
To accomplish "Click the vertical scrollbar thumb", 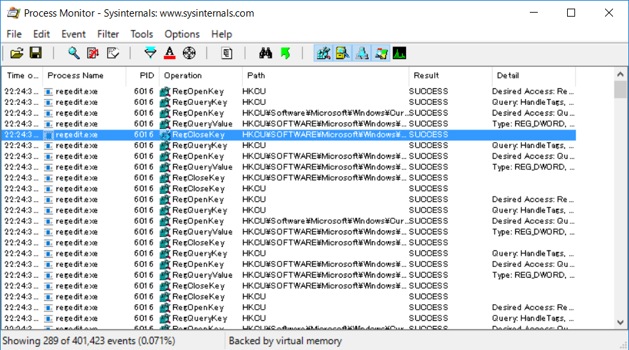I will click(x=620, y=90).
